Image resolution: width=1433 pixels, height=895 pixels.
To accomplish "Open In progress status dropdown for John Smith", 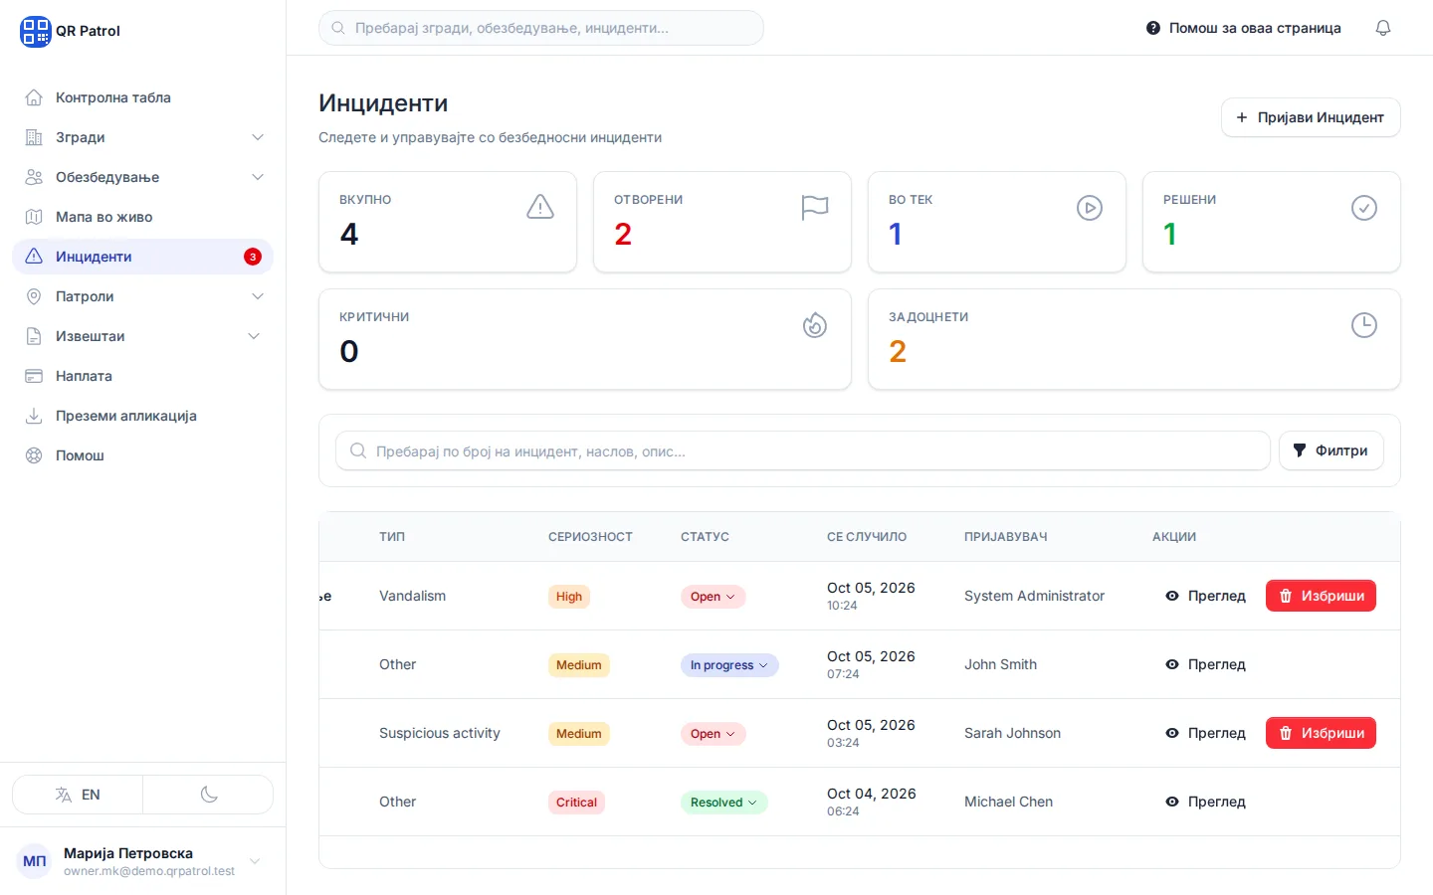I will (729, 665).
